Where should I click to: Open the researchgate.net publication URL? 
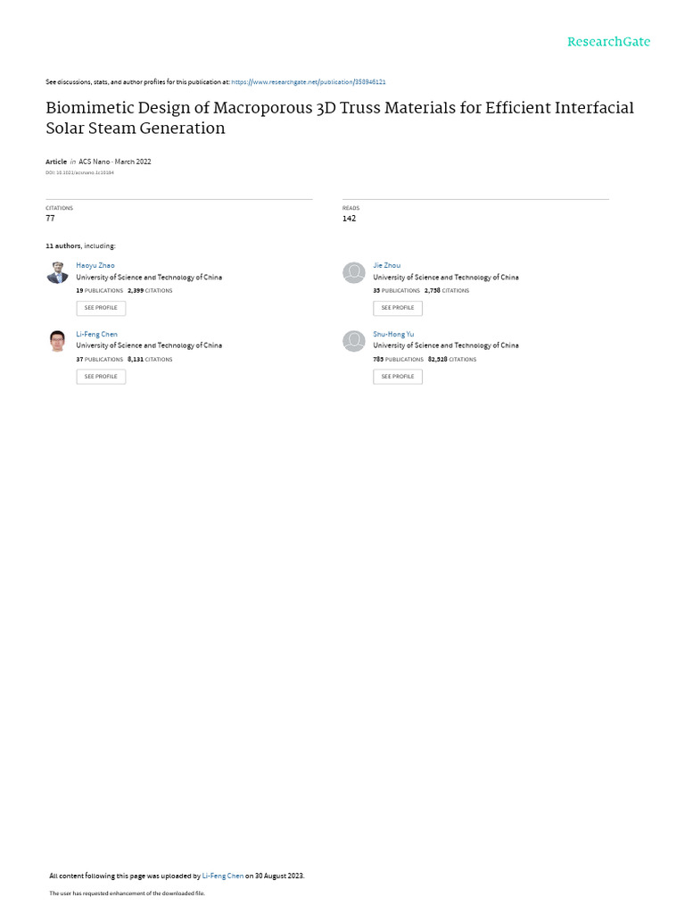pos(309,81)
